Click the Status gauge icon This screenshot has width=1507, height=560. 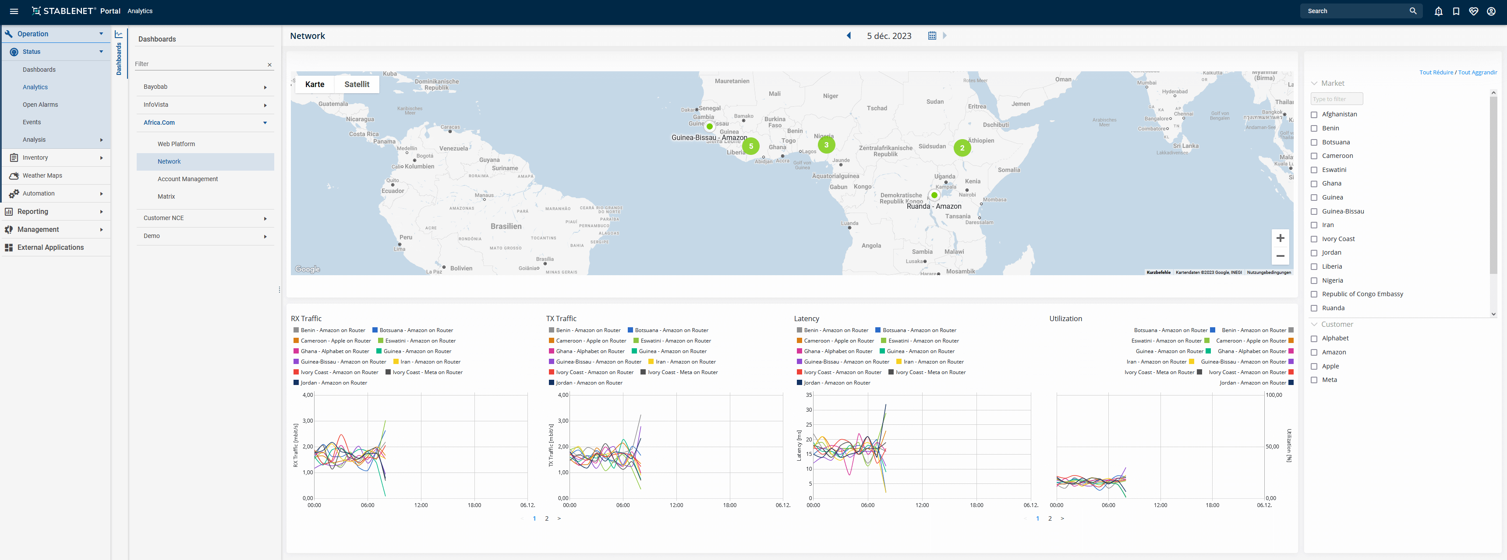point(14,52)
